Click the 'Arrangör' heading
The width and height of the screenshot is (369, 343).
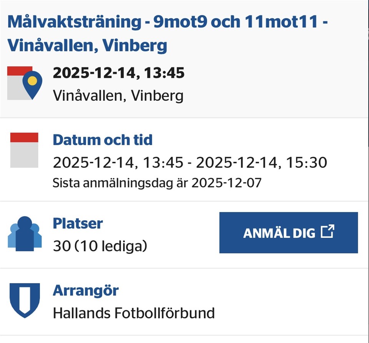pyautogui.click(x=86, y=290)
